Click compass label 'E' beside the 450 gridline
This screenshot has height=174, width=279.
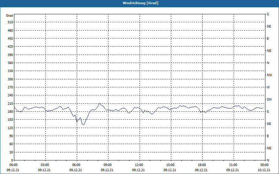(268, 39)
